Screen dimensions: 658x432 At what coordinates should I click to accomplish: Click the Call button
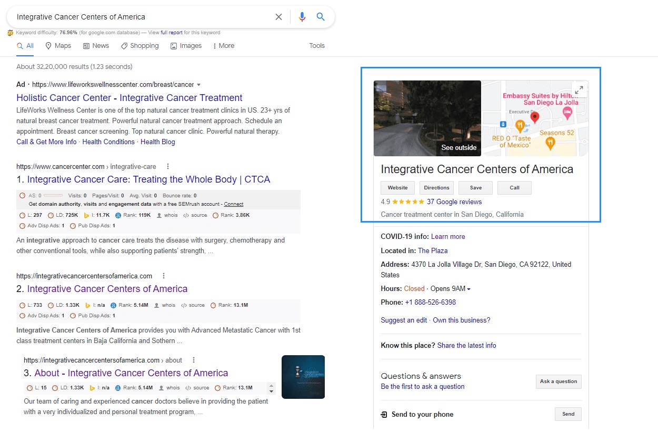[x=514, y=188]
